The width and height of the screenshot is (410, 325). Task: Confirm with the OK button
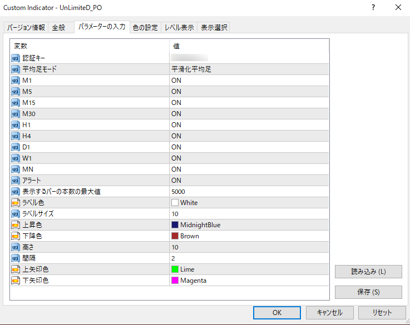click(x=277, y=312)
